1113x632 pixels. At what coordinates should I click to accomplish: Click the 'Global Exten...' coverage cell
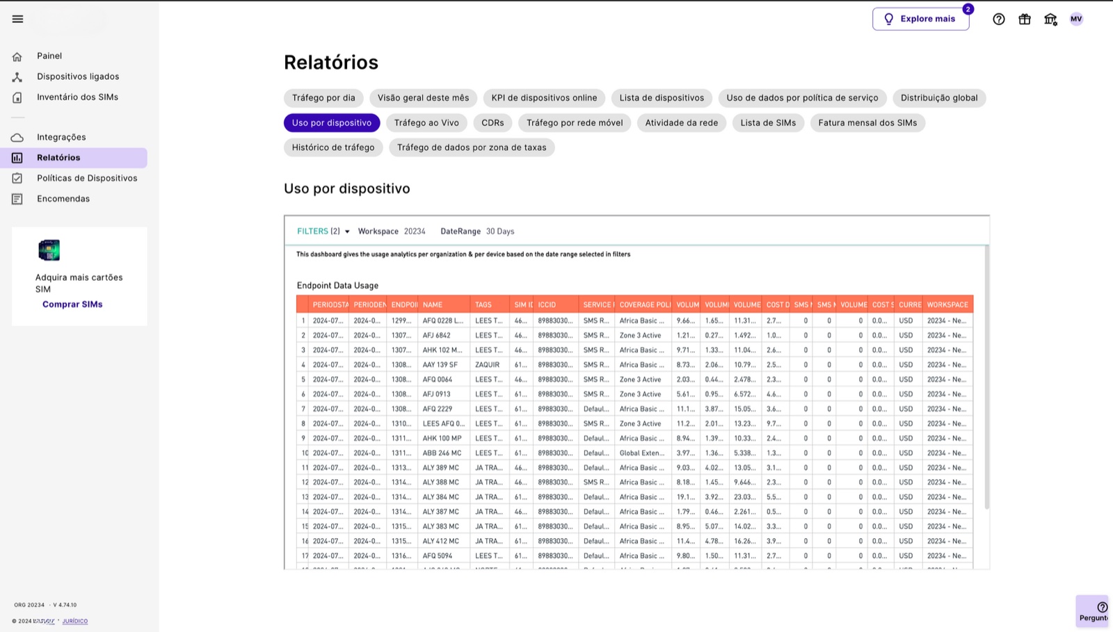[642, 453]
